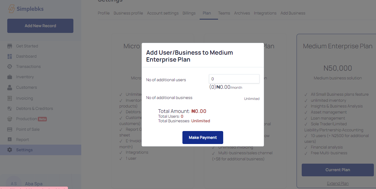Open the Report sidebar icon
376x189 pixels.
pos(10,140)
